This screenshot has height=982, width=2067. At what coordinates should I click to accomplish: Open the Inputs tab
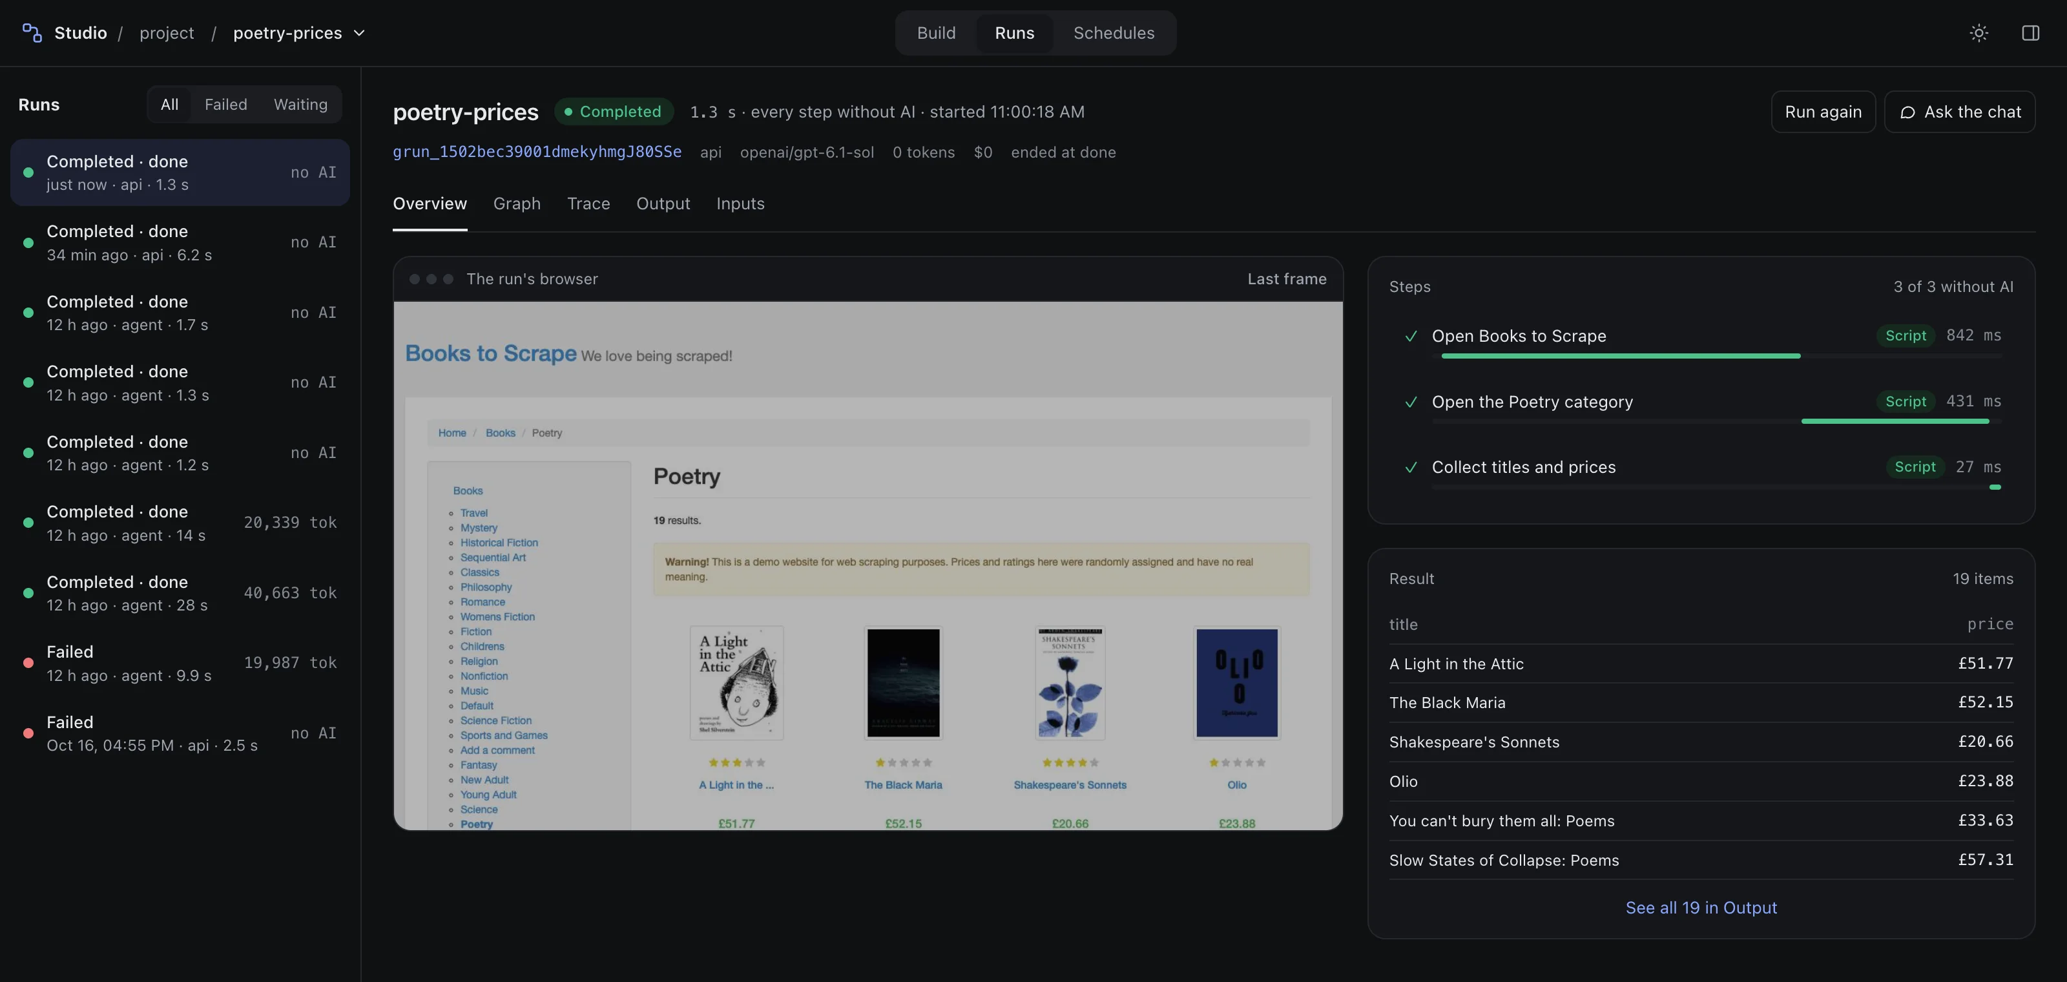(740, 204)
